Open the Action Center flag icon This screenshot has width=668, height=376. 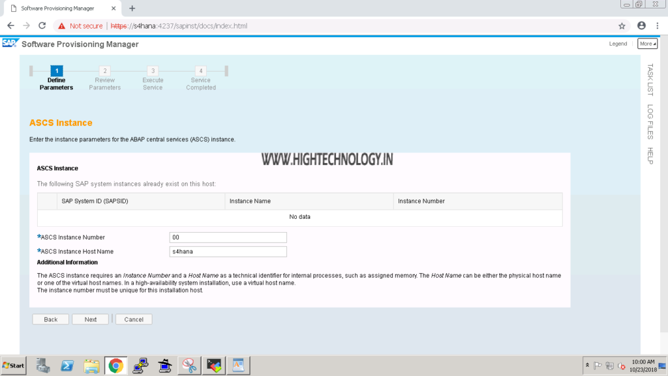click(x=598, y=366)
